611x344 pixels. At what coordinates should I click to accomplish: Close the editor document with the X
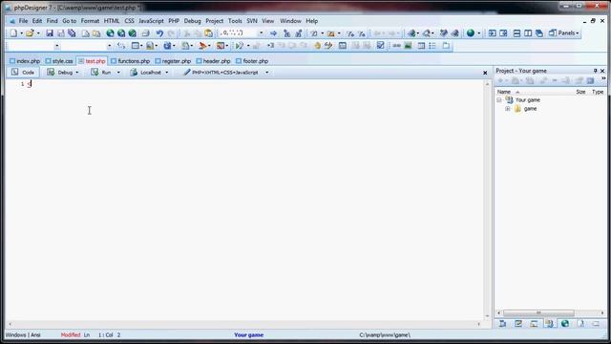(485, 73)
